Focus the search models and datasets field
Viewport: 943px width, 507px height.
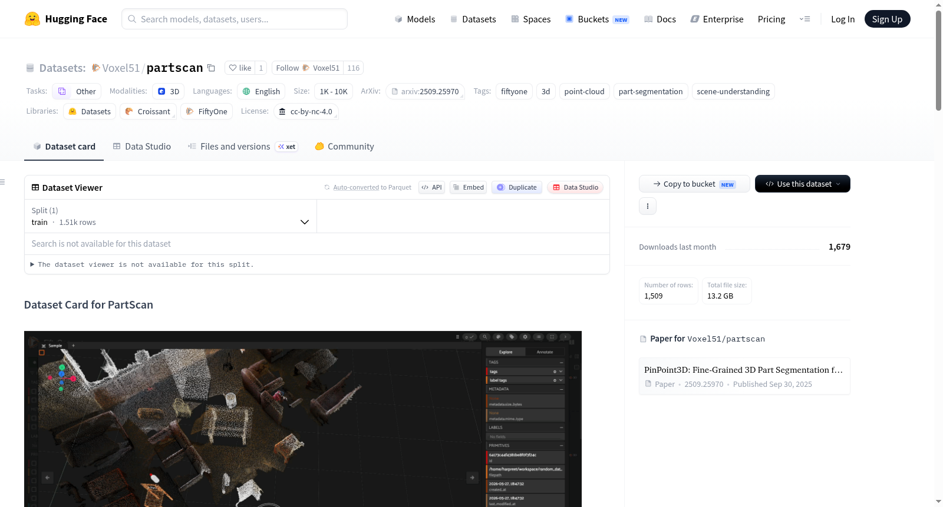click(x=235, y=19)
